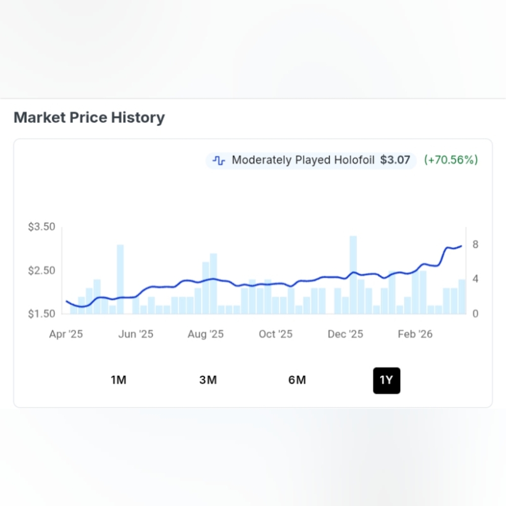506x506 pixels.
Task: Click the tall sales bar before Jun '25
Action: (120, 279)
